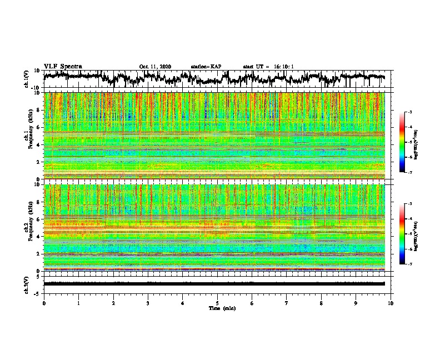
Task: Click time axis tick label '3'
Action: [148, 303]
